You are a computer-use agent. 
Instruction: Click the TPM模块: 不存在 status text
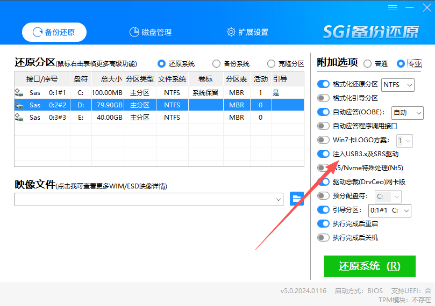click(405, 300)
